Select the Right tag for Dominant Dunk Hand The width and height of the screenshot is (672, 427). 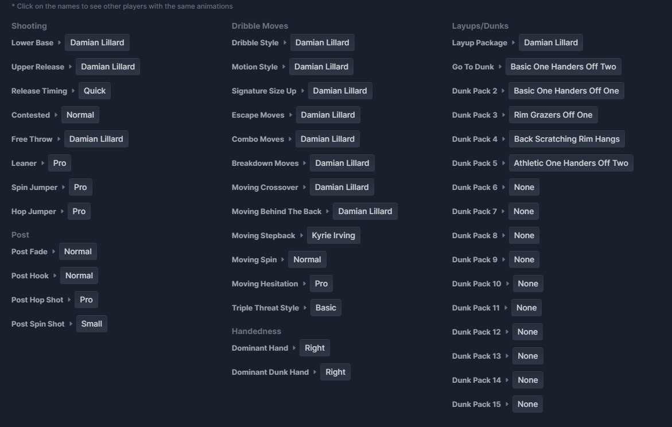click(x=335, y=372)
